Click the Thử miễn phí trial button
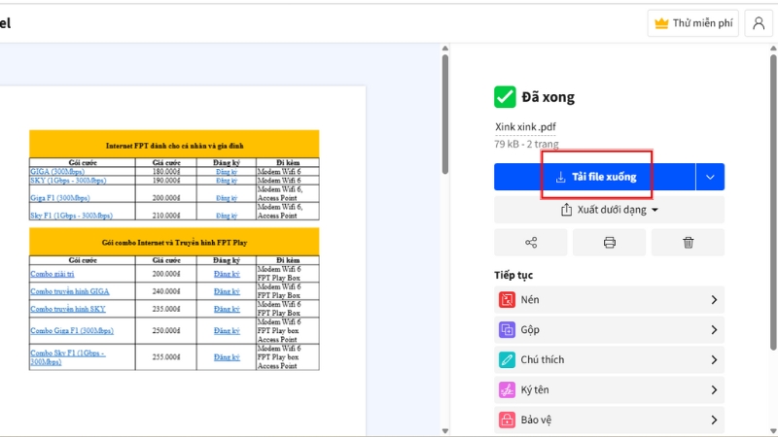778x437 pixels. click(x=693, y=23)
